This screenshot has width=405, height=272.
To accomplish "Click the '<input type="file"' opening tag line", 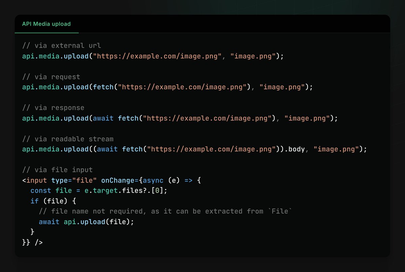I will [x=111, y=180].
